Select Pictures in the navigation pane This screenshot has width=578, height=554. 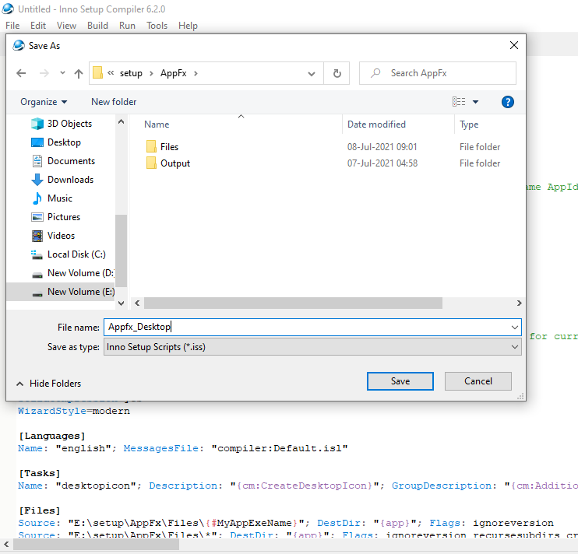point(56,217)
